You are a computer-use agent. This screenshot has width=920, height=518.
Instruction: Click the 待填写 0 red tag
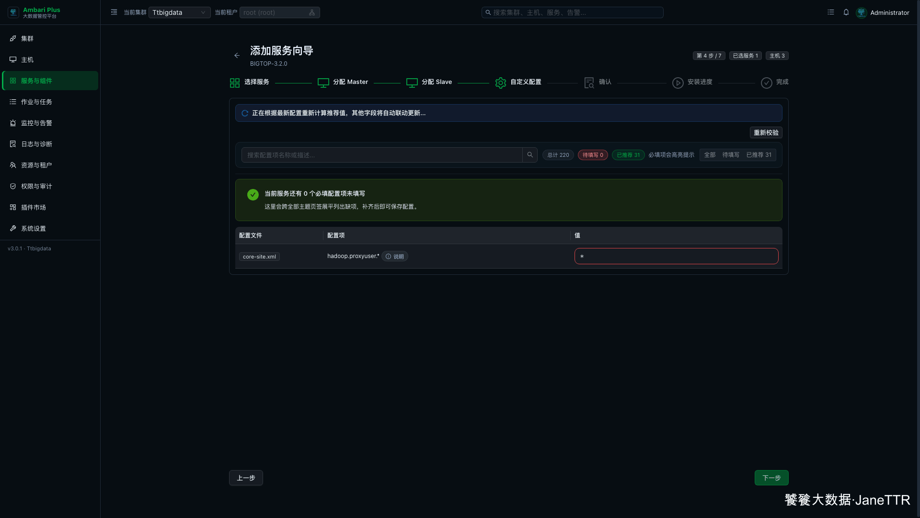(593, 155)
